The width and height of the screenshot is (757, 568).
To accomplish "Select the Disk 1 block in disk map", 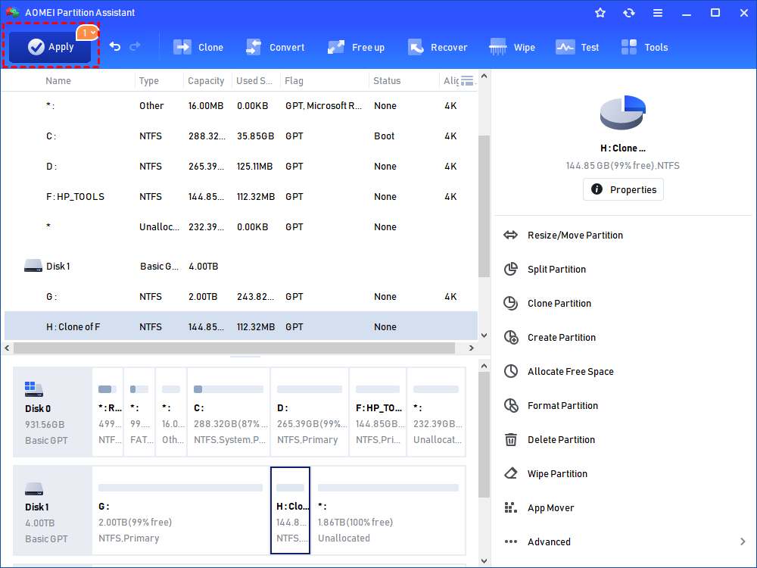I will [52, 510].
